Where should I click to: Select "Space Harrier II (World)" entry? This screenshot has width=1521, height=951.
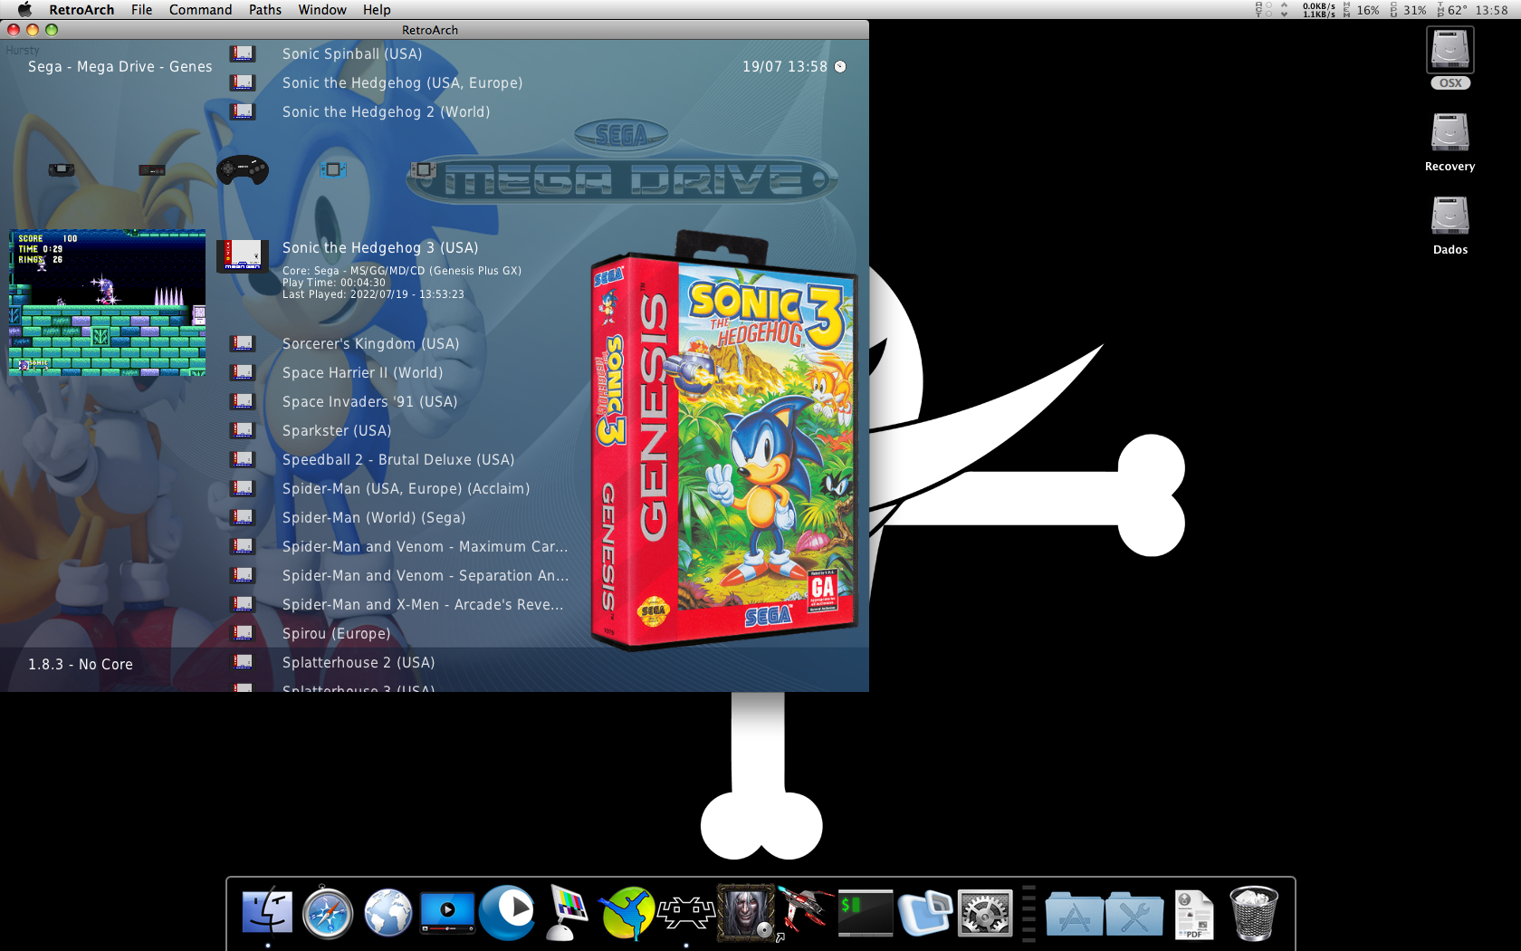362,372
